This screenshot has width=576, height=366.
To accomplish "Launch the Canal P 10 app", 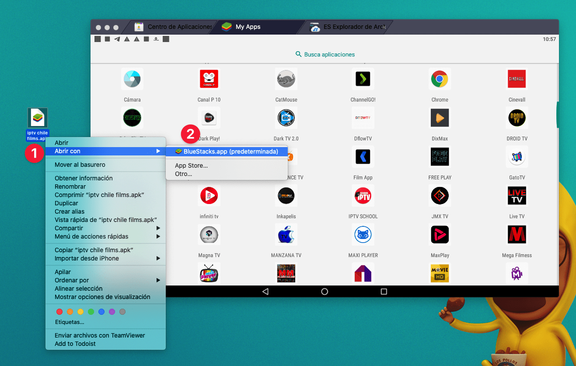I will pyautogui.click(x=209, y=79).
